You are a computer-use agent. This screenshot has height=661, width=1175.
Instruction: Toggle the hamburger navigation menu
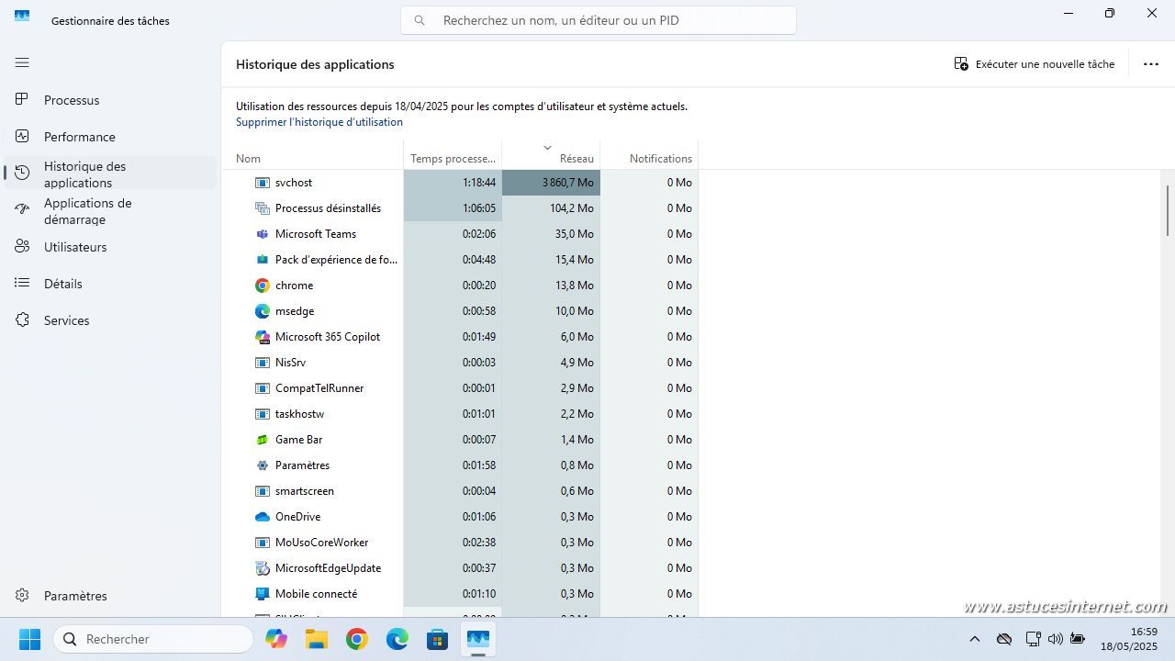click(22, 62)
